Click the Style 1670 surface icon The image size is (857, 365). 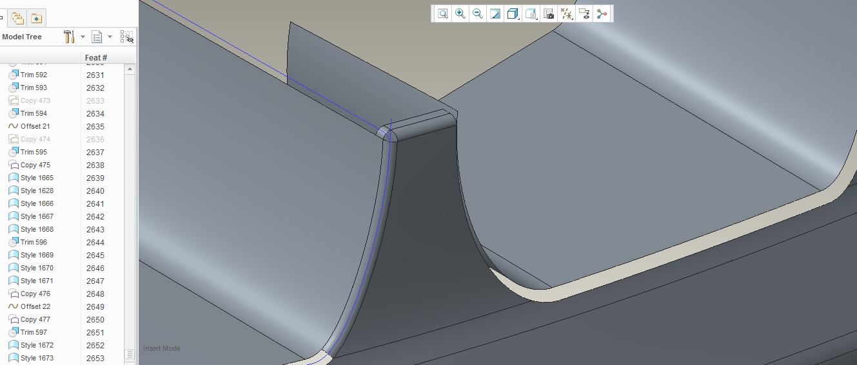tap(13, 268)
